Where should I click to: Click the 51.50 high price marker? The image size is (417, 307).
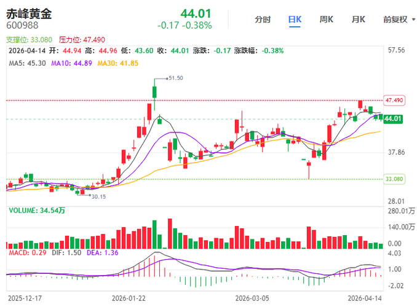tap(176, 78)
